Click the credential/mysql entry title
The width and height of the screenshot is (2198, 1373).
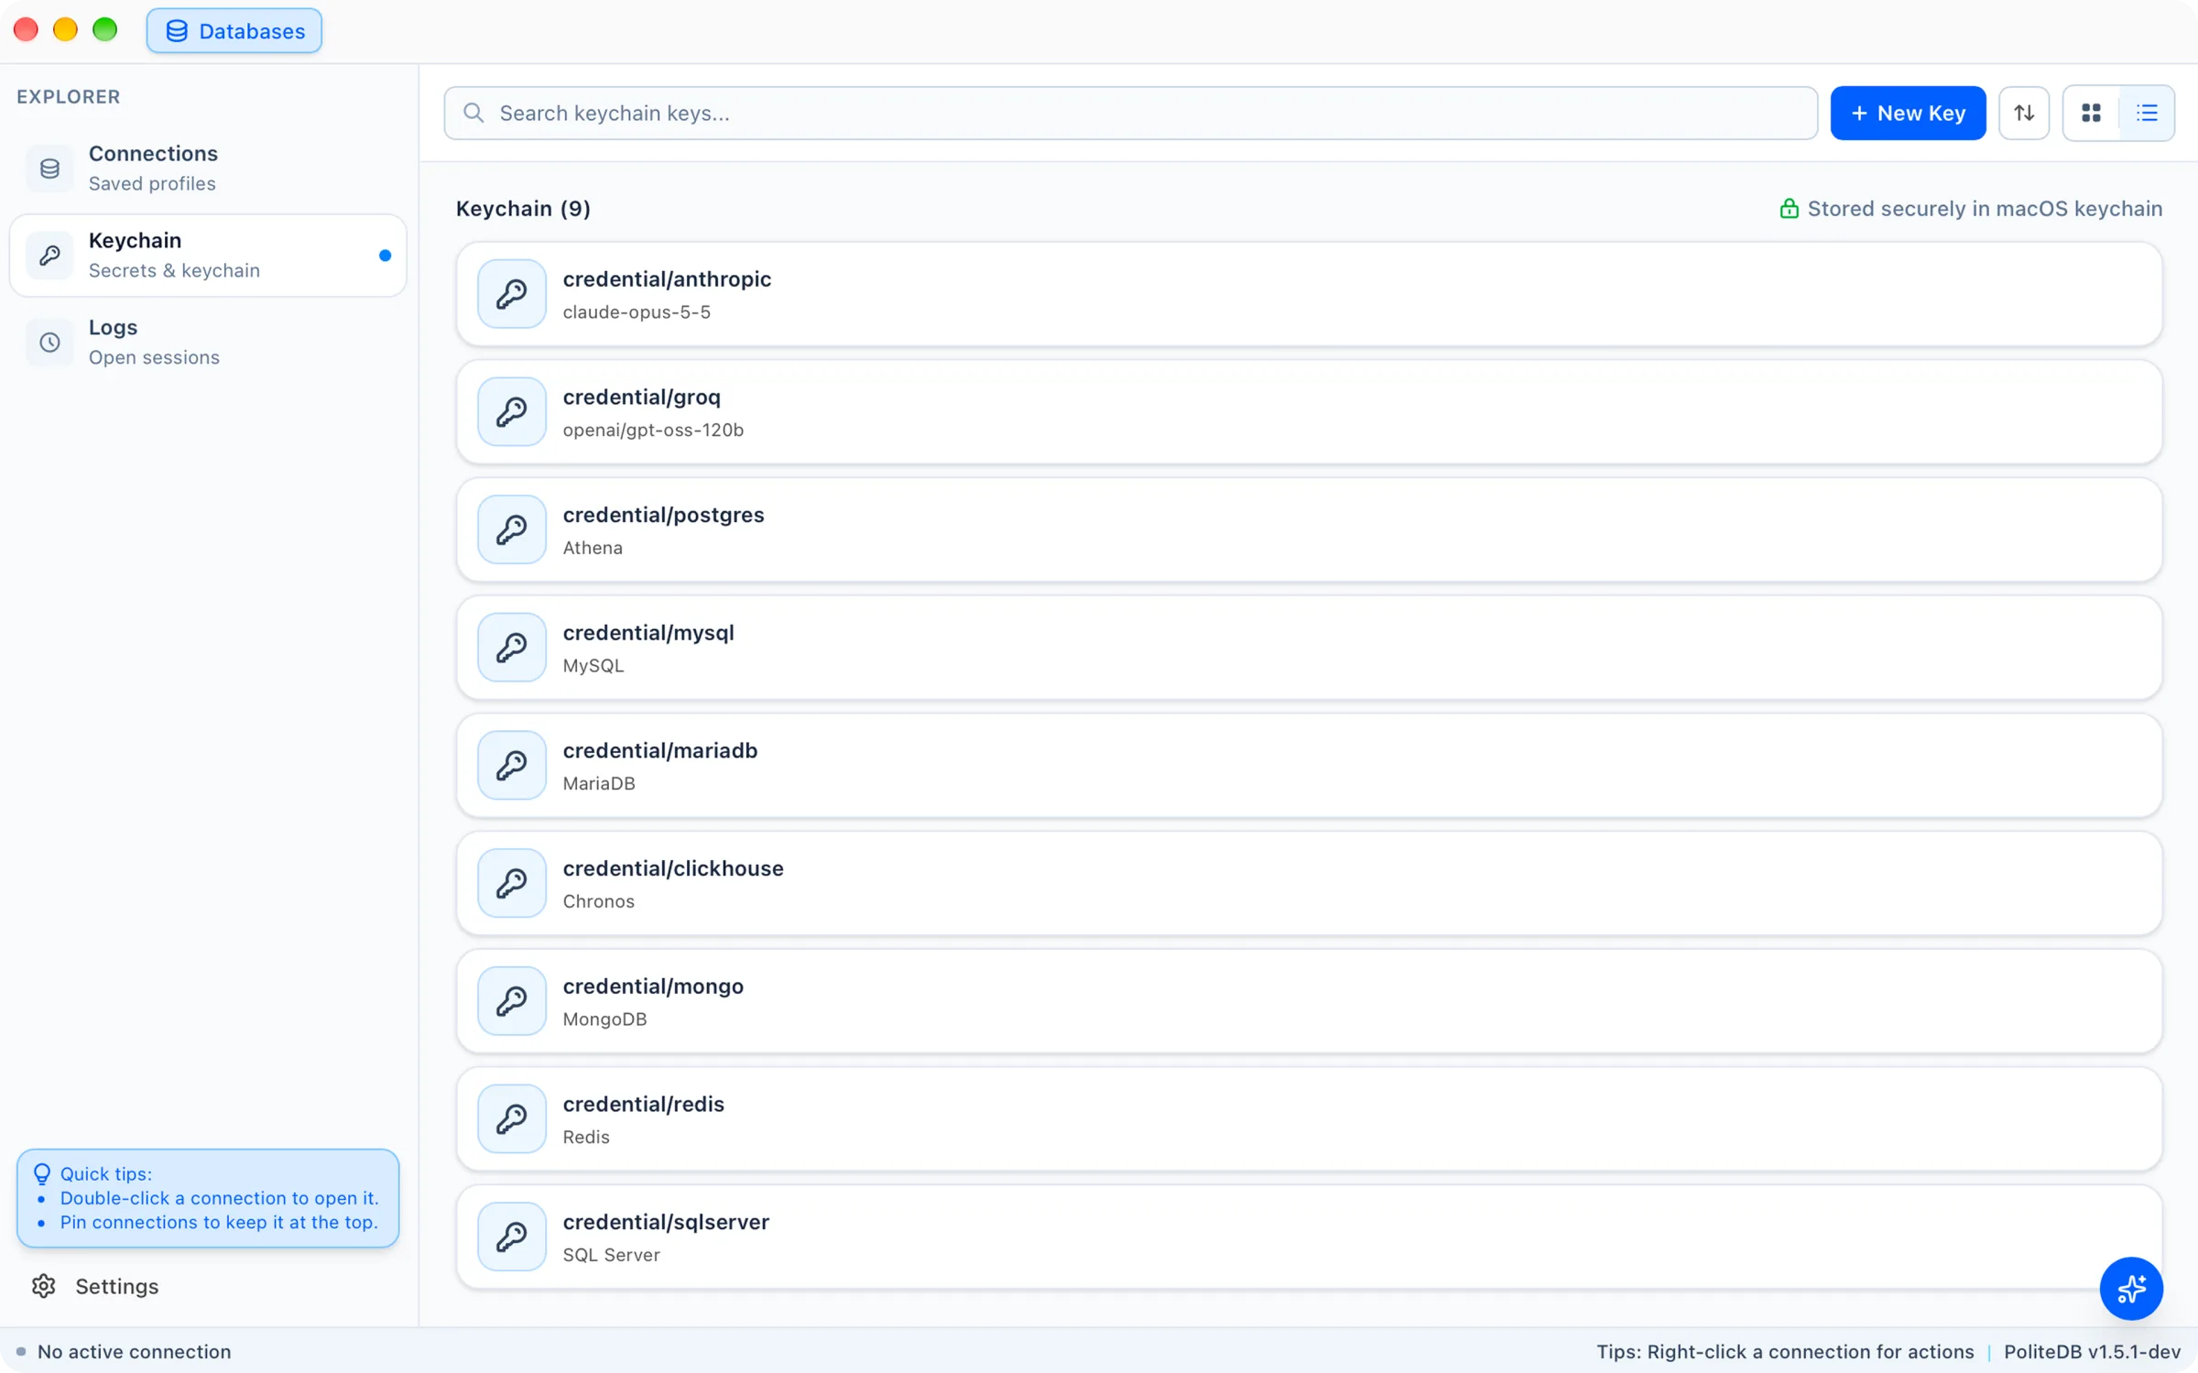point(648,632)
